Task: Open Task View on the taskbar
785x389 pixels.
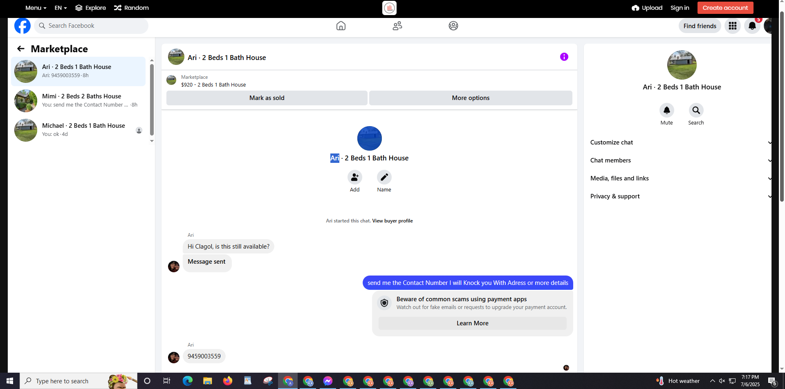Action: (167, 381)
